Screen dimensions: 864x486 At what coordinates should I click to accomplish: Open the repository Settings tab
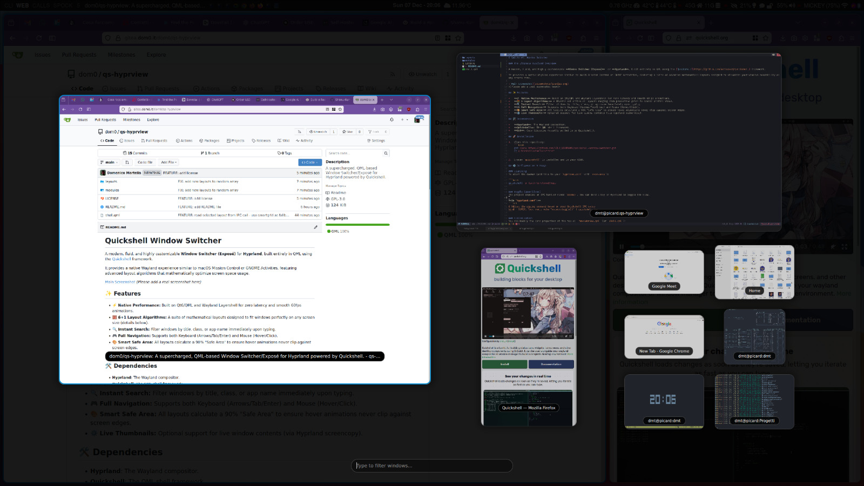click(x=376, y=141)
